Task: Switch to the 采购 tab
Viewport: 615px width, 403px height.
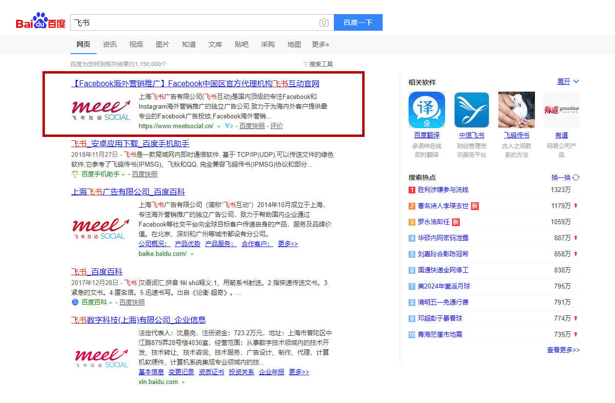Action: [x=268, y=44]
